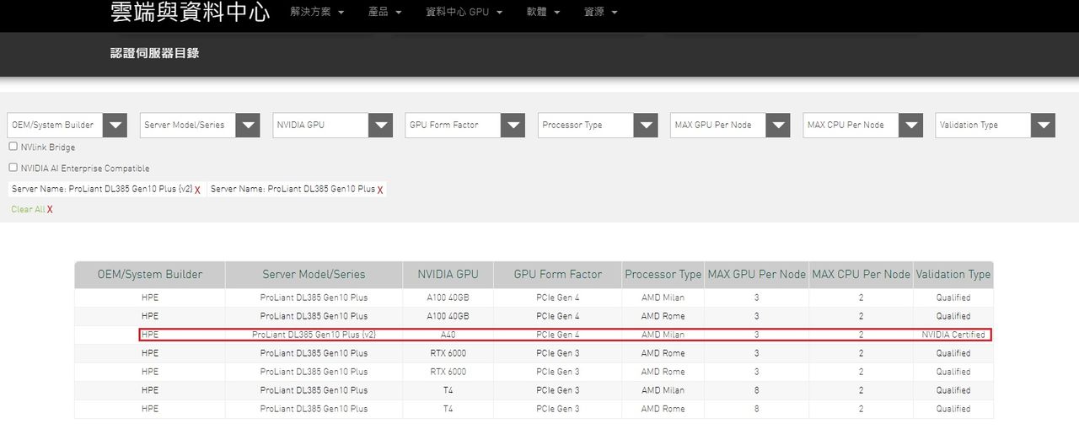This screenshot has height=429, width=1079.
Task: Click the 雲端與資料中心 site title
Action: (190, 12)
